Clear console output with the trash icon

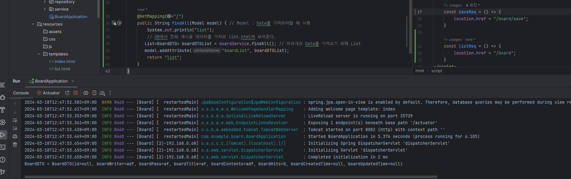15,144
